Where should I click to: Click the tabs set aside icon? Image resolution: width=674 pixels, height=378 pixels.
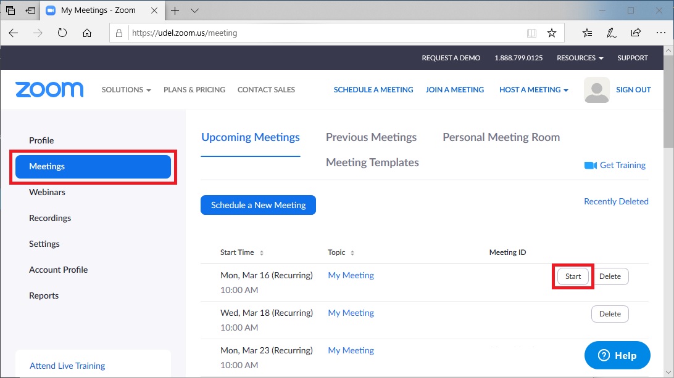10,10
